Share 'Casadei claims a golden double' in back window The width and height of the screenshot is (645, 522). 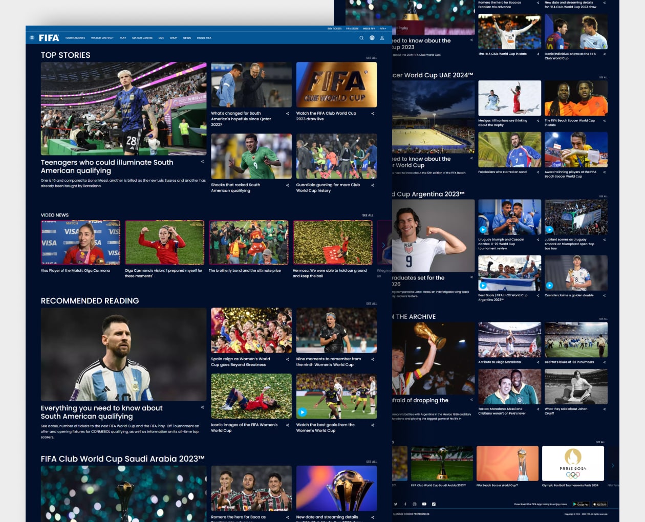[604, 296]
